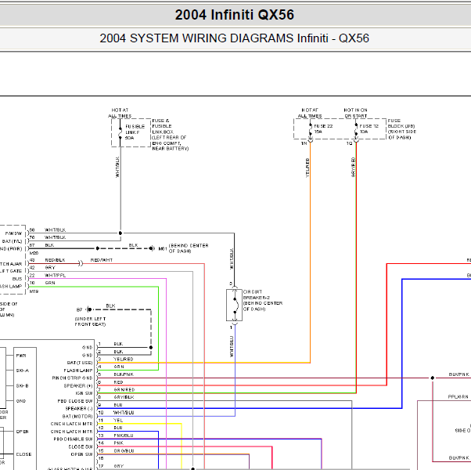Image resolution: width=471 pixels, height=470 pixels.
Task: Select the 'FUSIBLE LINK F 50A' label
Action: click(135, 132)
